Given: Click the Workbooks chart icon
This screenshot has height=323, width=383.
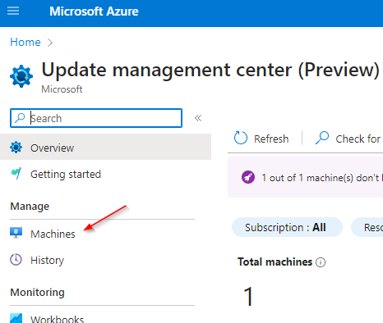Looking at the screenshot, I should (x=16, y=318).
